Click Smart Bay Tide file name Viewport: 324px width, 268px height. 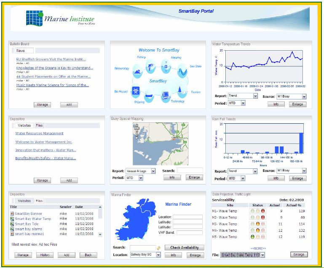pyautogui.click(x=27, y=224)
